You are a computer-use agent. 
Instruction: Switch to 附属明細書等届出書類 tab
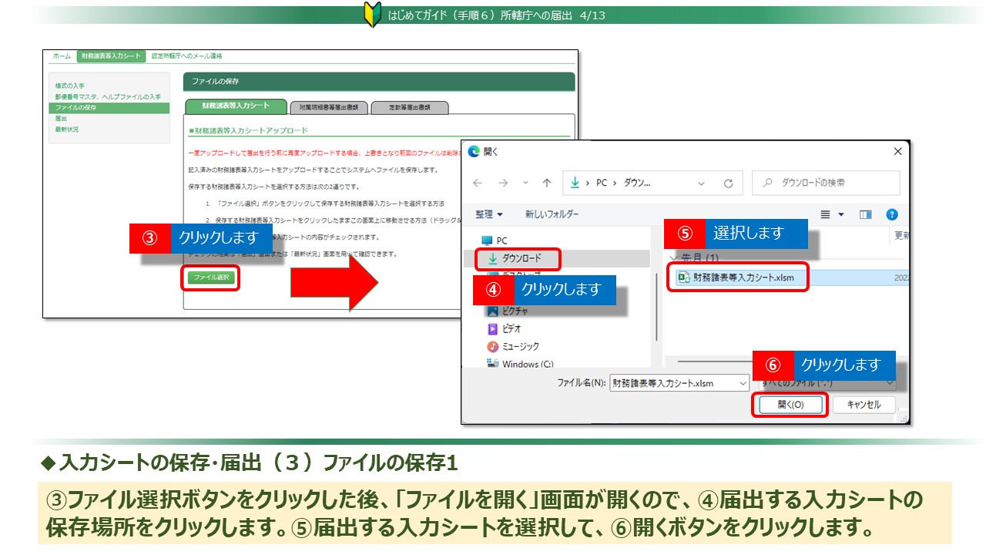click(x=328, y=108)
